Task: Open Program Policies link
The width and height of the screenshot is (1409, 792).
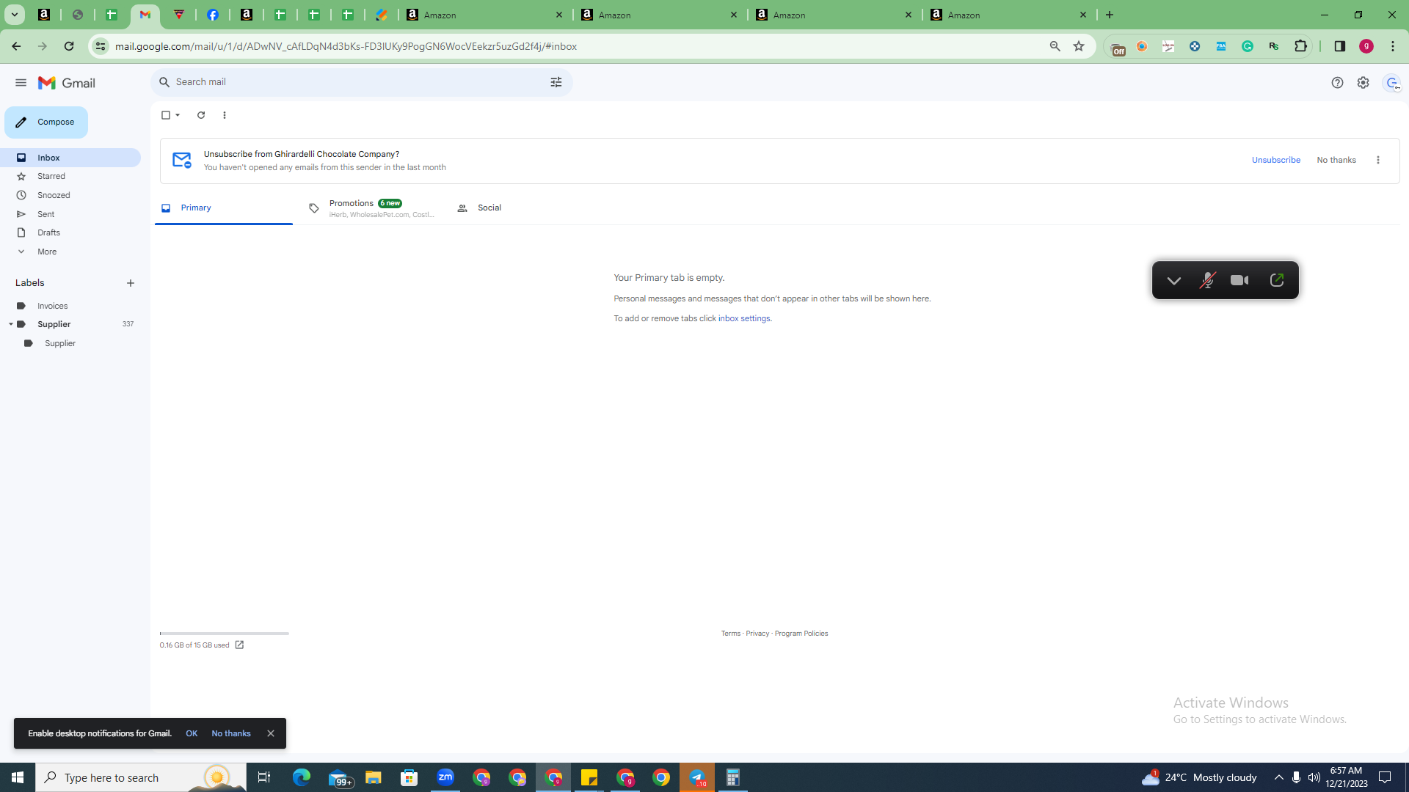Action: [801, 634]
